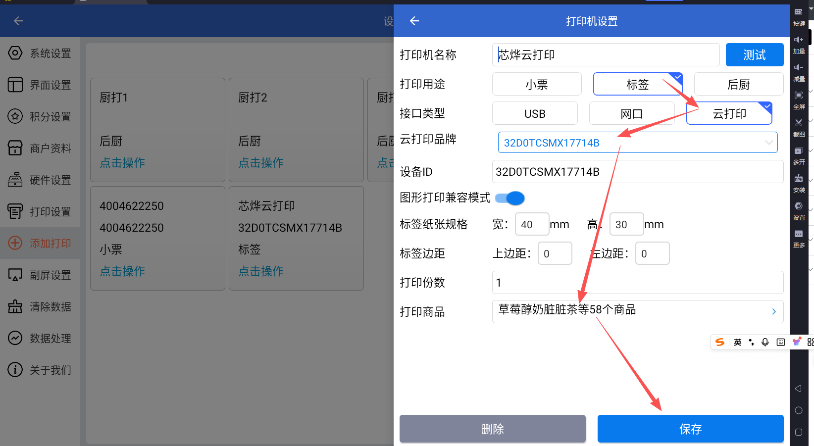Click the emulator volume up icon
The width and height of the screenshot is (814, 446).
[x=799, y=40]
